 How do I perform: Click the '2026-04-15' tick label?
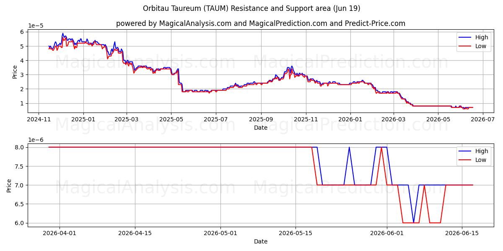tap(135, 234)
